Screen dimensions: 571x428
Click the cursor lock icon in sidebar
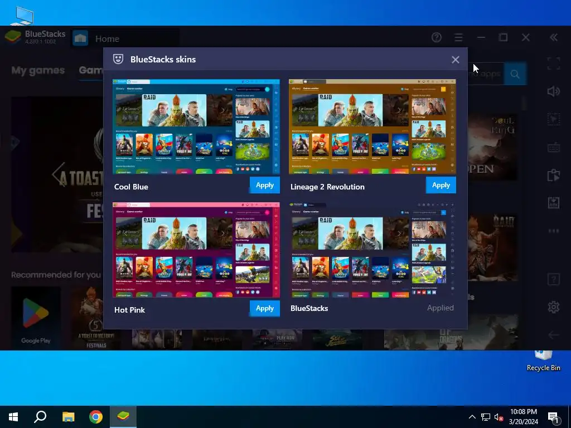(554, 119)
